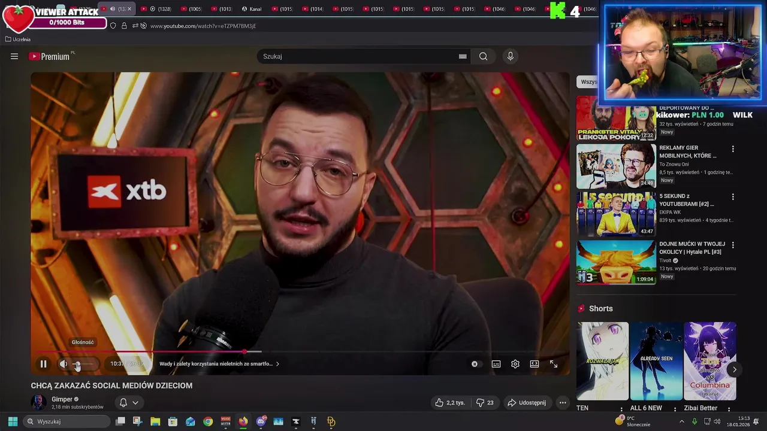Select the Wszystkie filter chip
The width and height of the screenshot is (767, 431).
click(588, 82)
